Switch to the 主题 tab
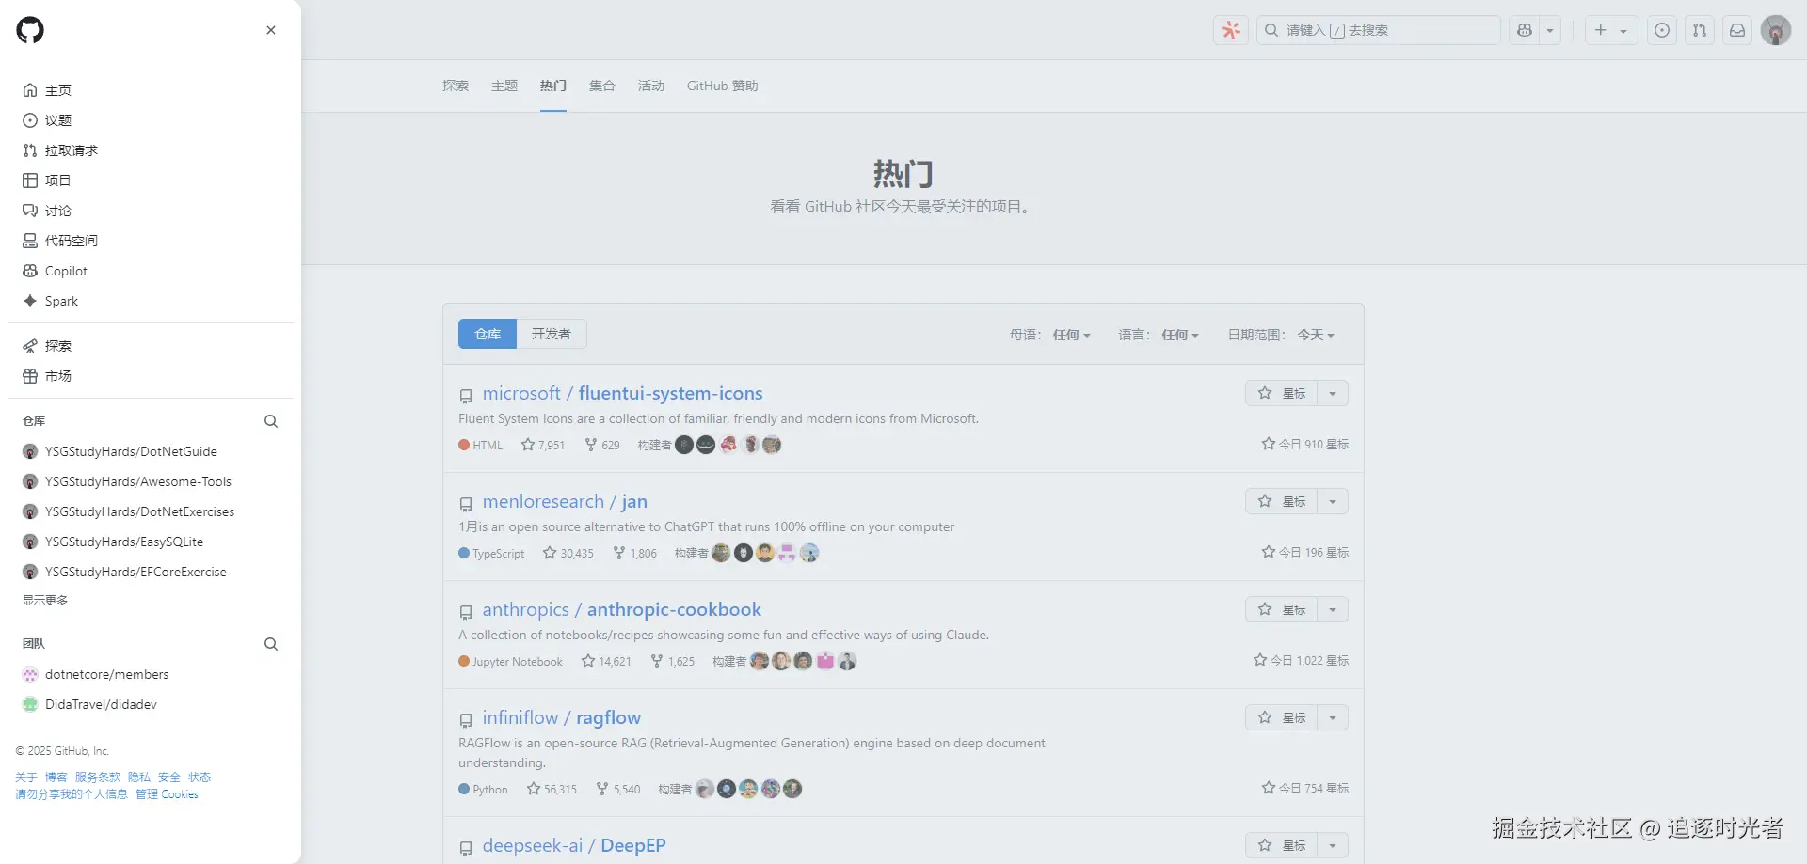Image resolution: width=1807 pixels, height=864 pixels. (504, 86)
